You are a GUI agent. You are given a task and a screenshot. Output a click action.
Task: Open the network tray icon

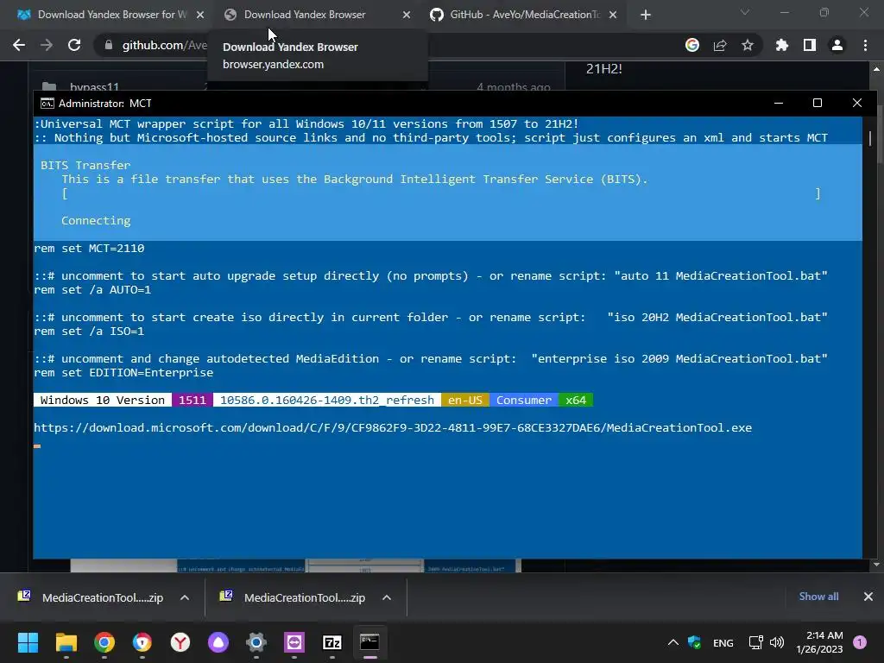pos(755,642)
